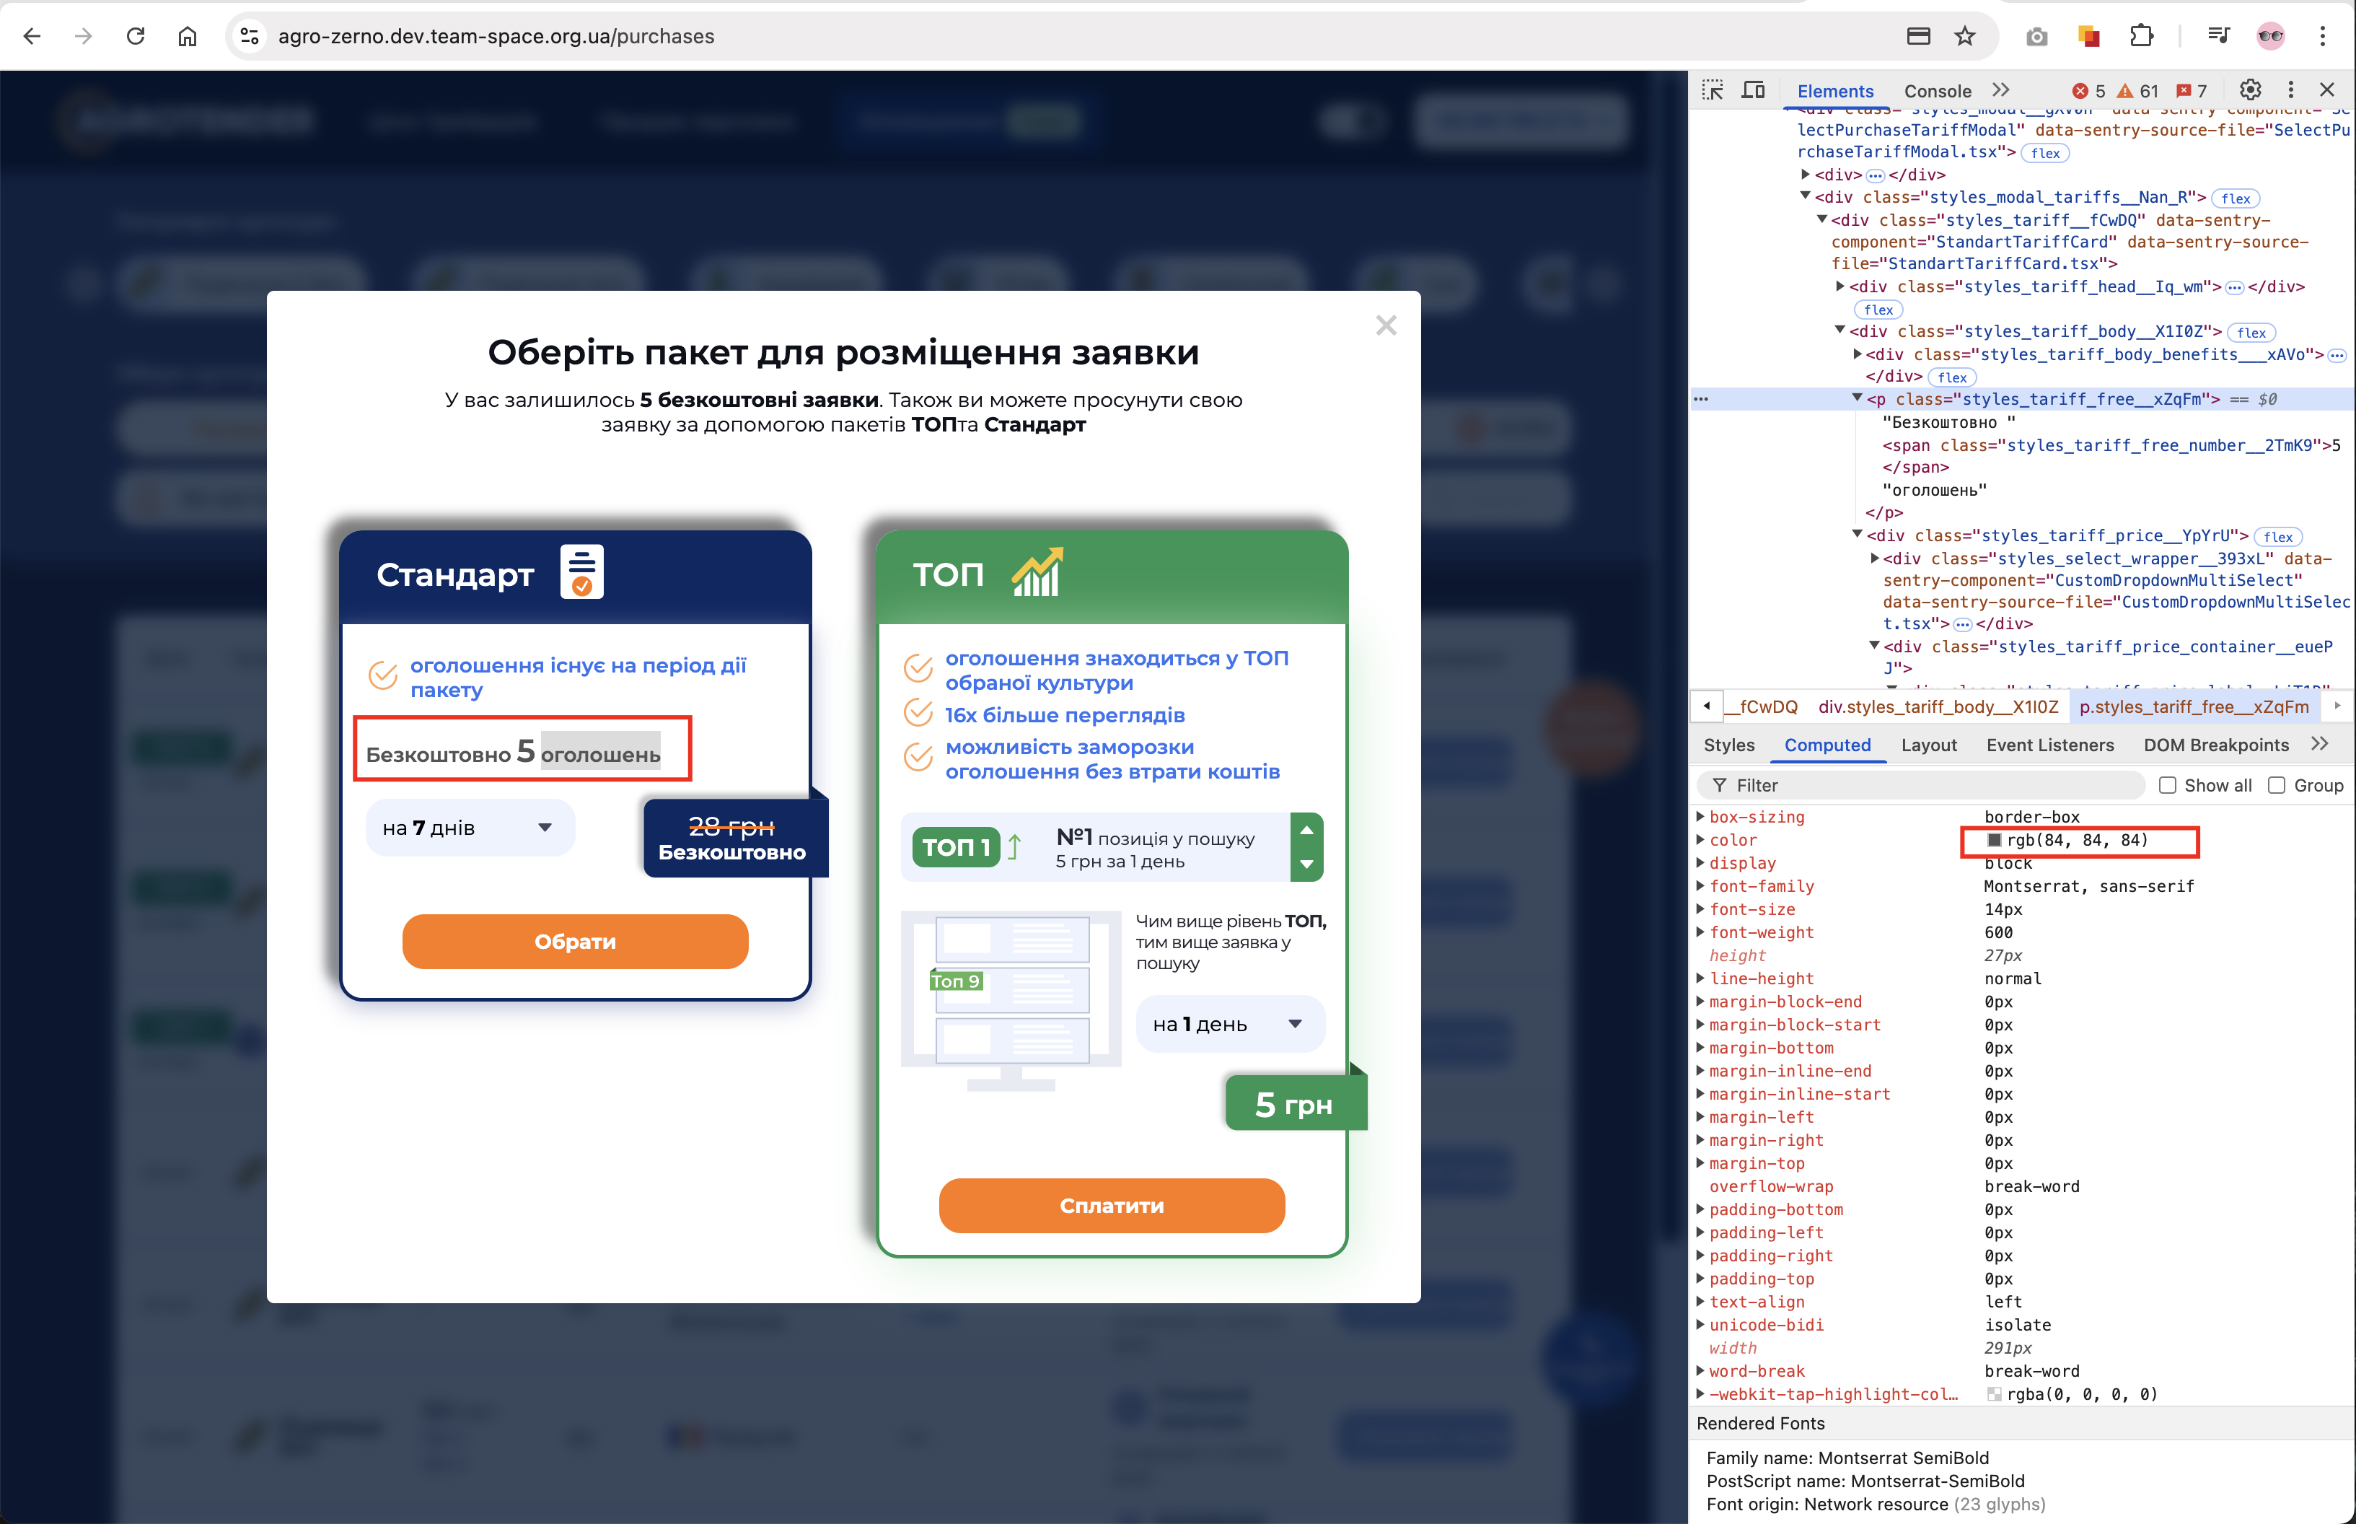The image size is (2356, 1524).
Task: Switch to the Layout tab
Action: click(1928, 745)
